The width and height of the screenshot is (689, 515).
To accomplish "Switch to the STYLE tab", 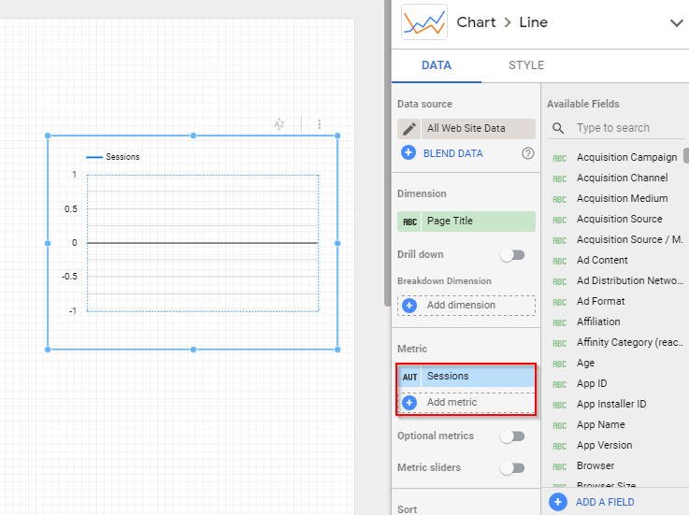I will point(525,65).
